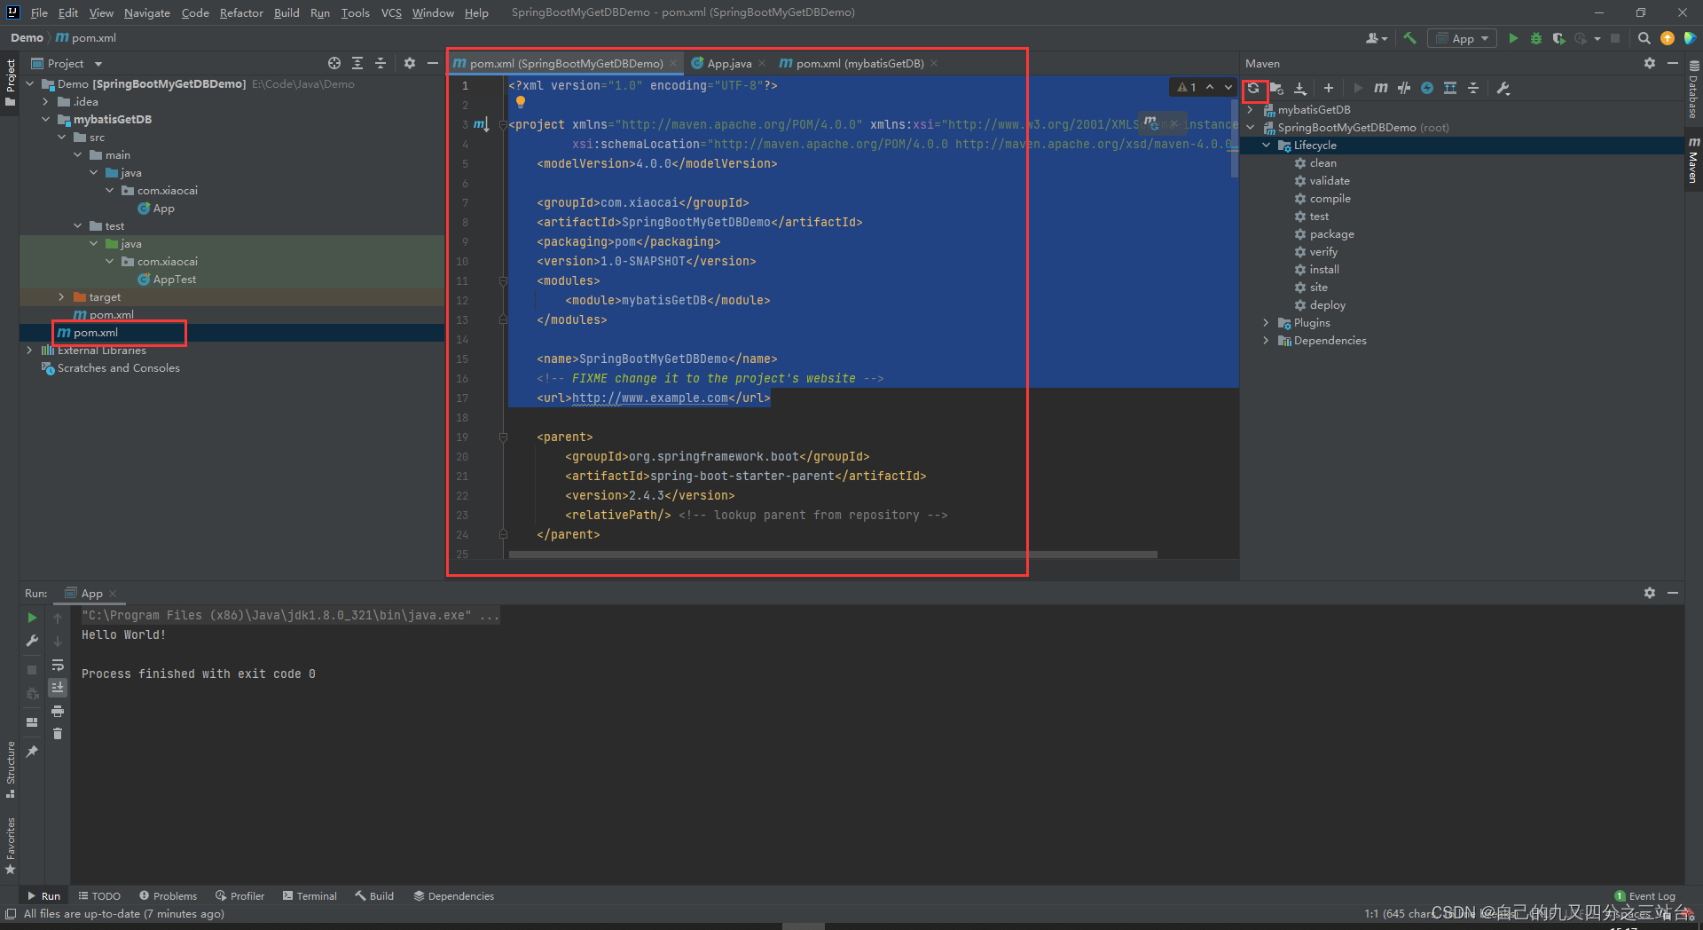Pin the Run tab
Screen dimensions: 1703x930
[x=32, y=752]
